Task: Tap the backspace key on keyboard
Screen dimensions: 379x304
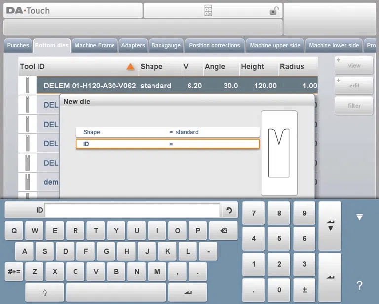Action: pos(224,231)
